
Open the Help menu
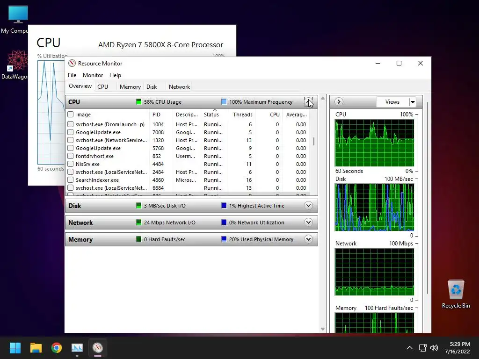(x=115, y=75)
